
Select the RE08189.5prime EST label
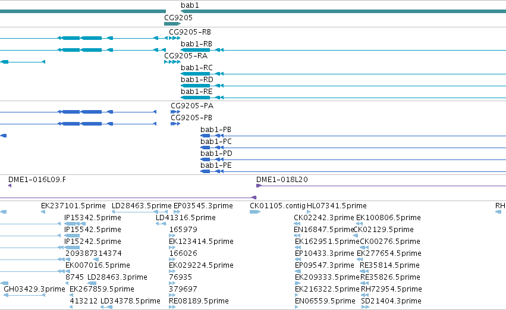[x=199, y=302]
